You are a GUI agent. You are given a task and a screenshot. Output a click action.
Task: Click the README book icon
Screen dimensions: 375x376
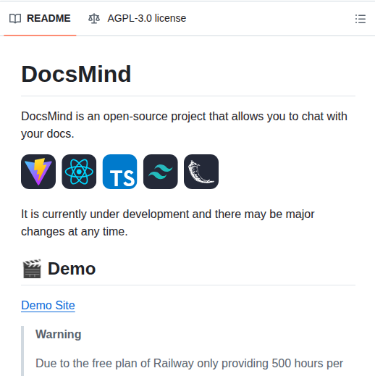pos(15,19)
